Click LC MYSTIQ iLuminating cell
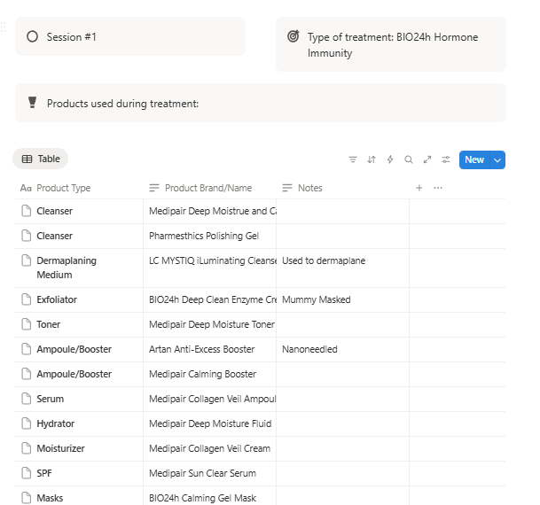 (210, 268)
